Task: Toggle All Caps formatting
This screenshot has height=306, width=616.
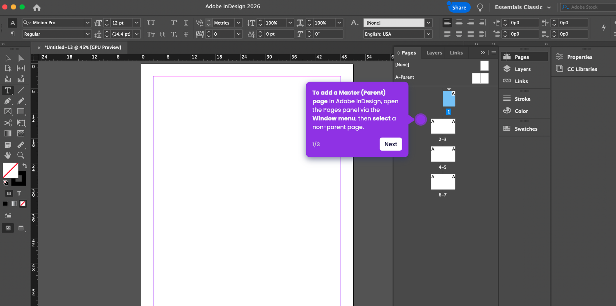Action: coord(151,23)
